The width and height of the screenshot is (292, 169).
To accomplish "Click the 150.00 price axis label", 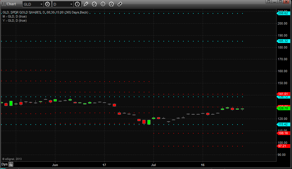I will pyautogui.click(x=282, y=83).
